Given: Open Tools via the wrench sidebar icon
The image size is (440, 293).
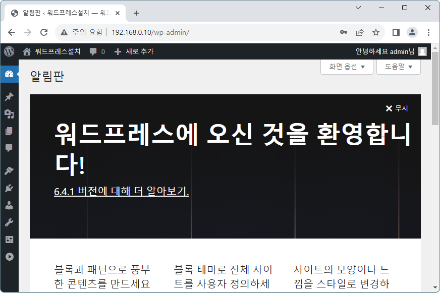Looking at the screenshot, I should (9, 222).
